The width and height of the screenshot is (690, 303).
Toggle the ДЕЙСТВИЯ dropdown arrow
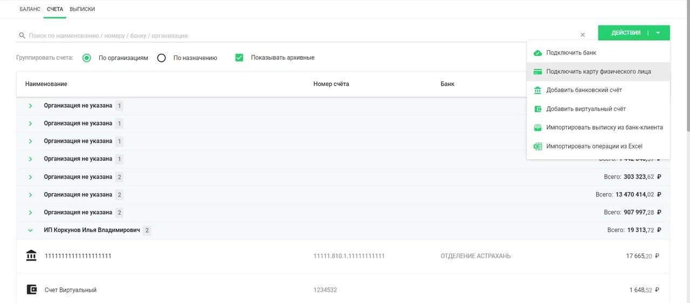click(x=658, y=33)
